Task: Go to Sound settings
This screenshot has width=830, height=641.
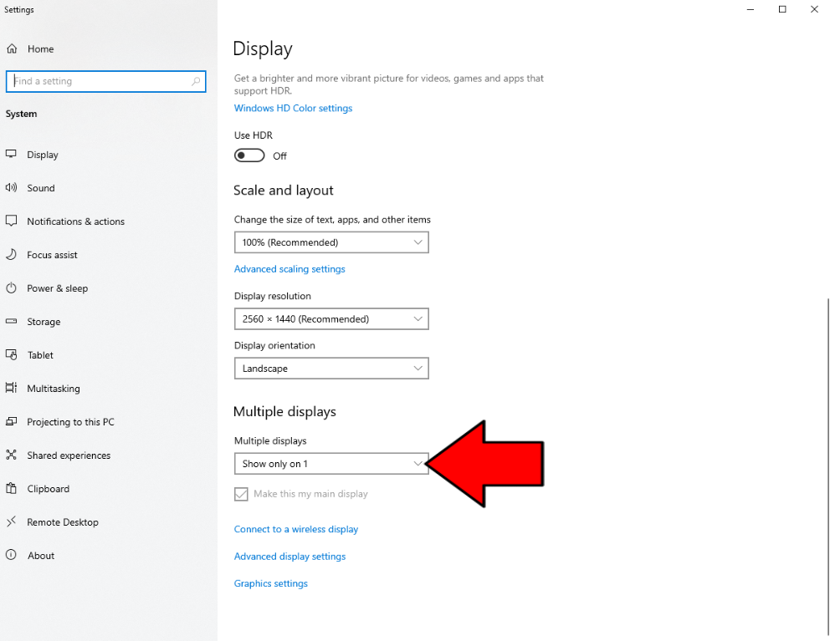Action: coord(41,188)
